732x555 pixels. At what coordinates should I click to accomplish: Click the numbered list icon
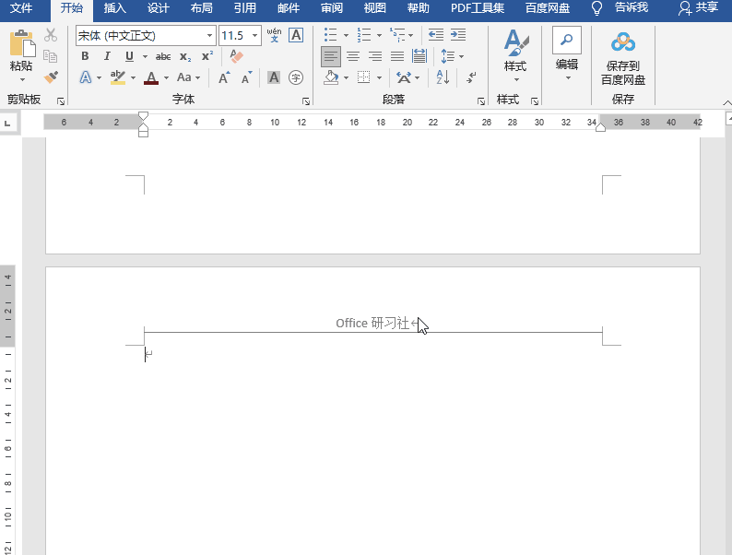363,35
